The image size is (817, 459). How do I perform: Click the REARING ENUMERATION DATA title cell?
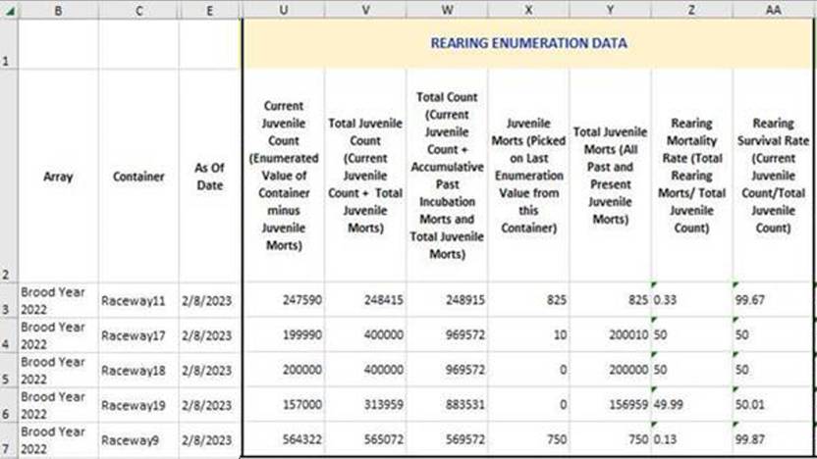click(x=528, y=44)
